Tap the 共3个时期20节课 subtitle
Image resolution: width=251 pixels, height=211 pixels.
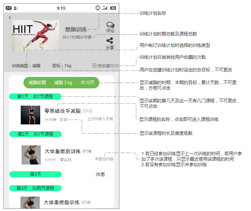coord(77,37)
